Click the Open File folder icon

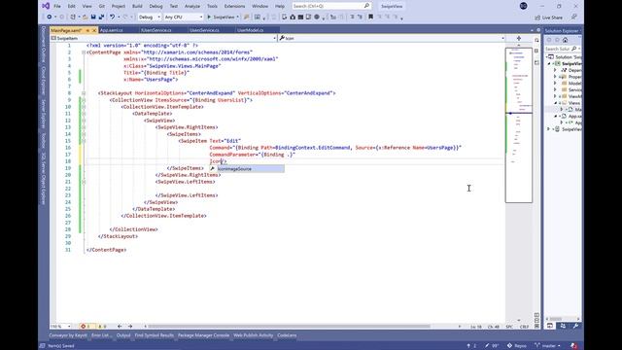point(85,17)
